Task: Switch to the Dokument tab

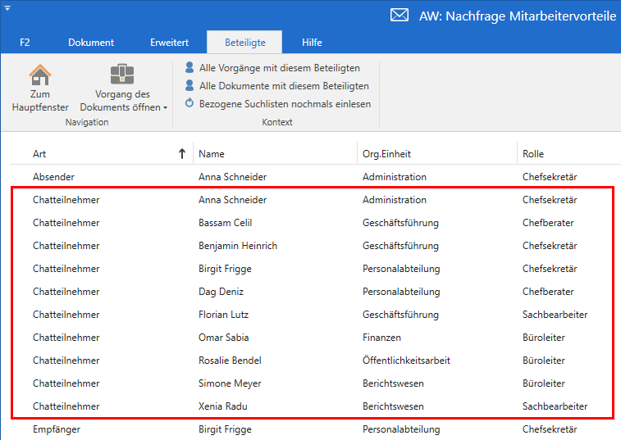Action: tap(91, 43)
